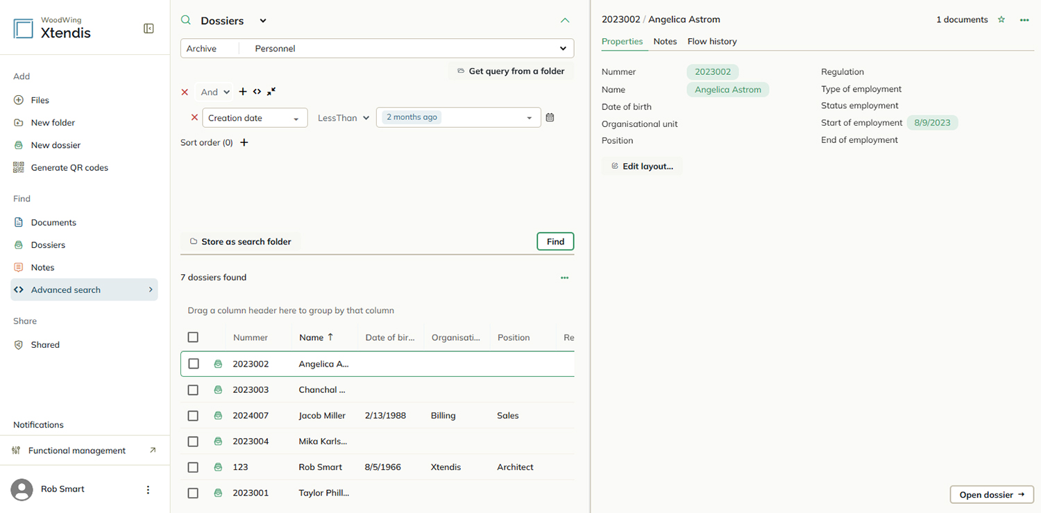
Task: Click dossier icon in Jacob Miller row
Action: (218, 416)
